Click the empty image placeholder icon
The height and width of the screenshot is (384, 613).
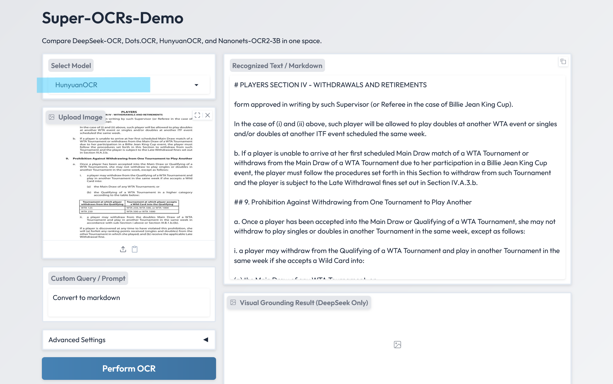point(397,344)
